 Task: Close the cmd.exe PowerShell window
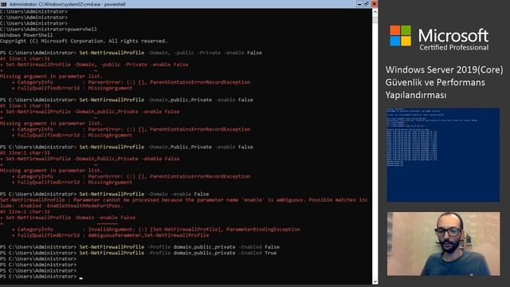(374, 4)
